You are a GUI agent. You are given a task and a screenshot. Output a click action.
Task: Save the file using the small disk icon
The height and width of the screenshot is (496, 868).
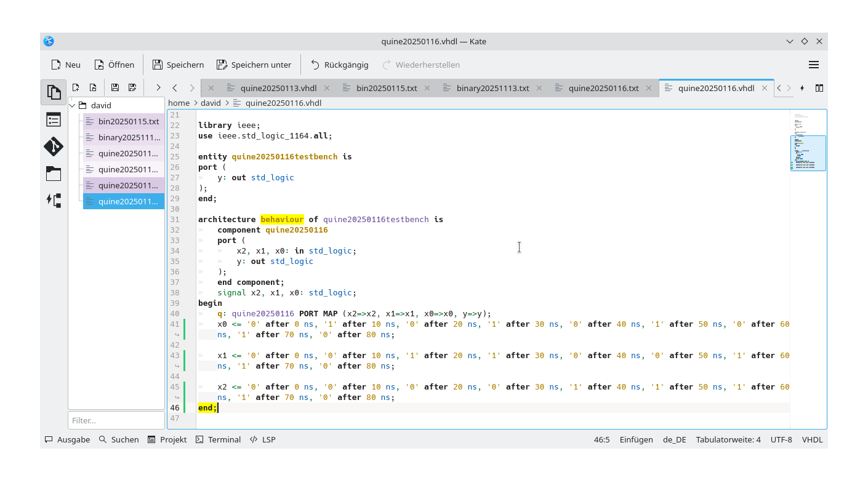coord(114,87)
